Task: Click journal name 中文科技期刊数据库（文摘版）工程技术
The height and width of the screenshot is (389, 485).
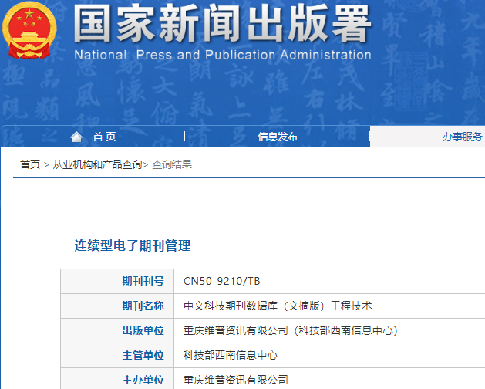Action: click(x=278, y=306)
